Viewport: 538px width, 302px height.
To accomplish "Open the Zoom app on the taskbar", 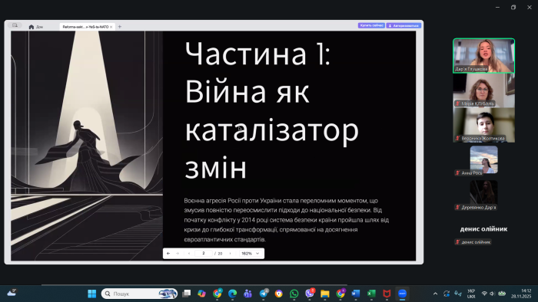I will [402, 294].
